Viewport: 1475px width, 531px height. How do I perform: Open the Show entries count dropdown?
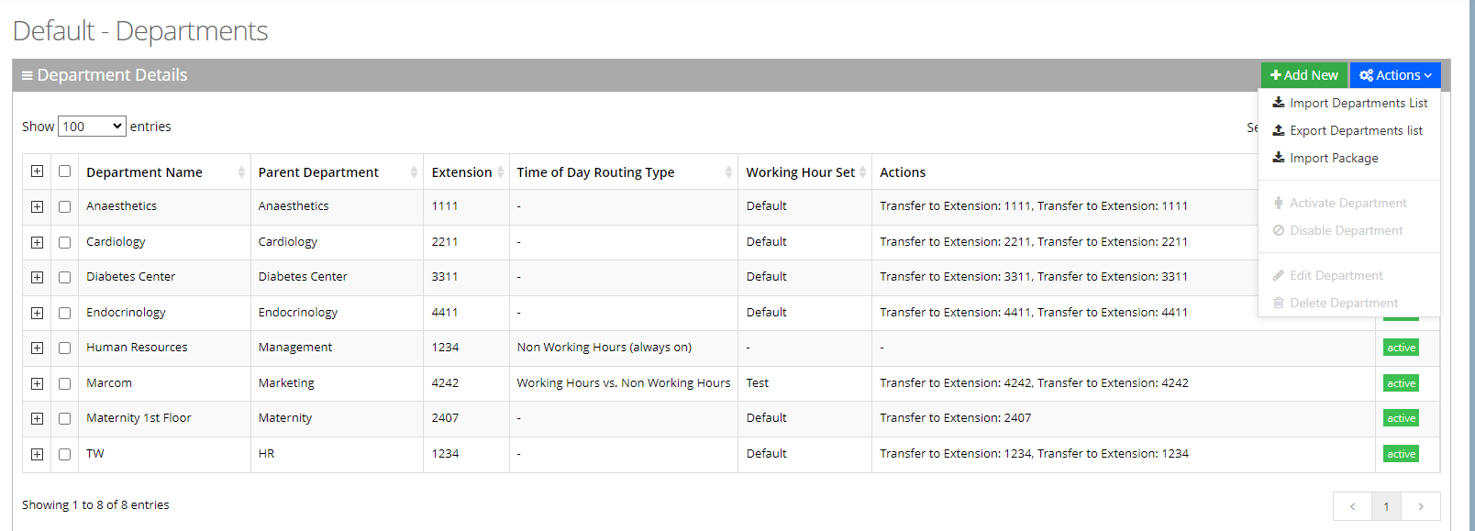pyautogui.click(x=92, y=127)
